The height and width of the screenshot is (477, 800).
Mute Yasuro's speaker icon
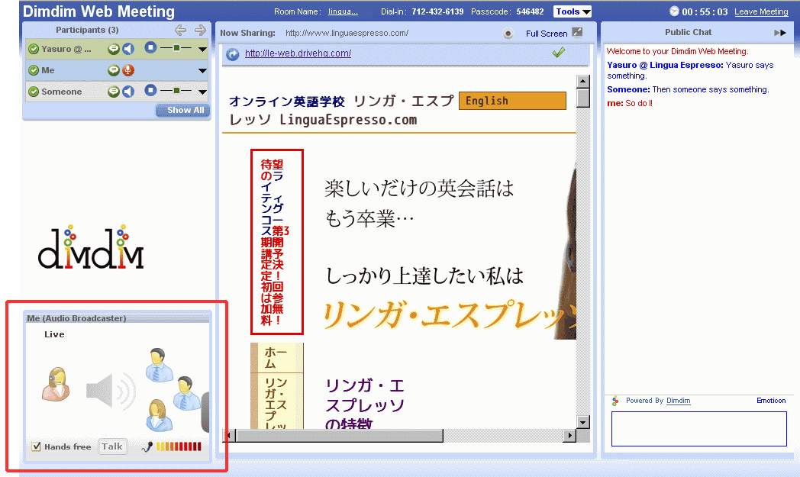[128, 49]
